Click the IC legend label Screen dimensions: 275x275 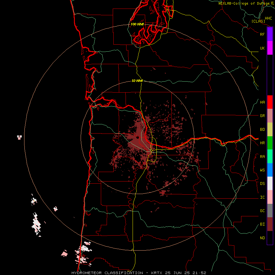pos(262,197)
